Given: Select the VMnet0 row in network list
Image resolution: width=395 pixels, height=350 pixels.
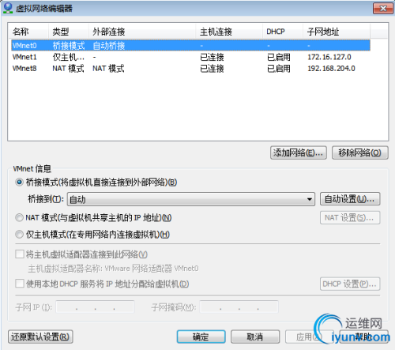Looking at the screenshot, I should 190,46.
